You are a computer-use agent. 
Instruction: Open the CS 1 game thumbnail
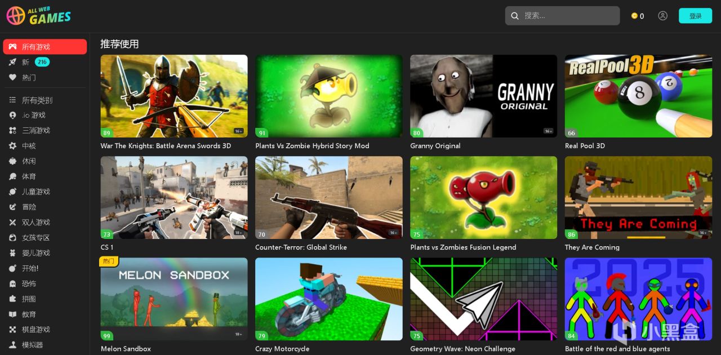(174, 197)
